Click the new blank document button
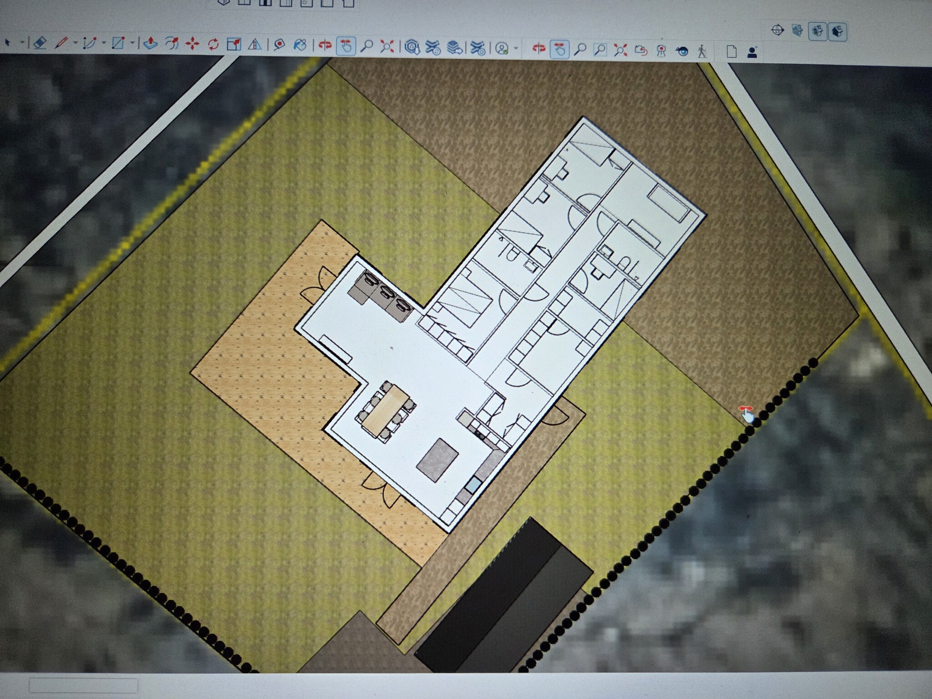 pos(731,52)
